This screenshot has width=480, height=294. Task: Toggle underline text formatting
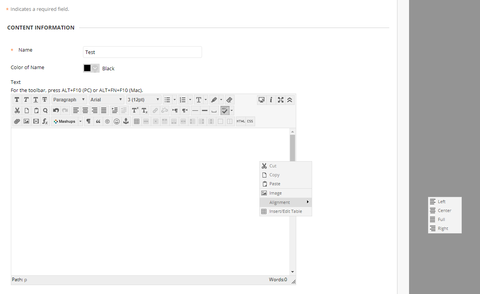click(x=36, y=100)
